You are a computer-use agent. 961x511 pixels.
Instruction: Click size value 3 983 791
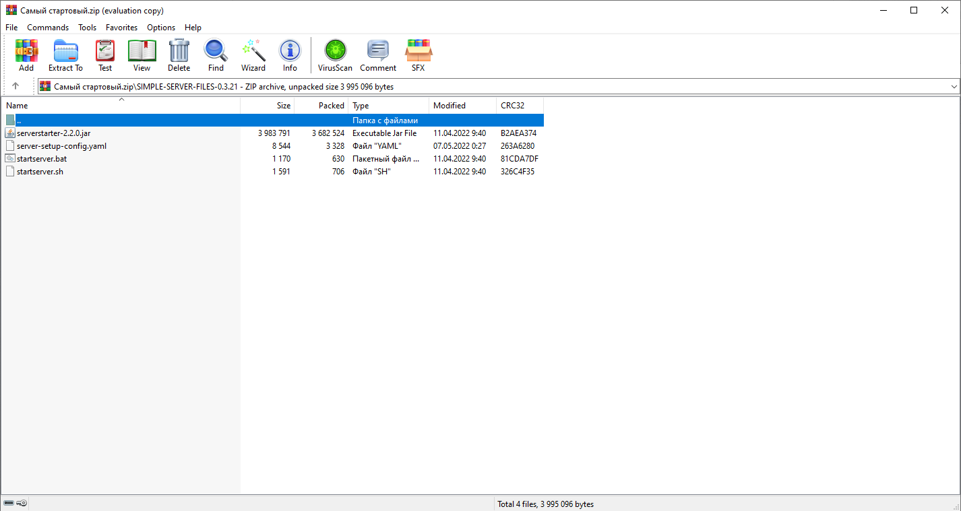point(274,133)
